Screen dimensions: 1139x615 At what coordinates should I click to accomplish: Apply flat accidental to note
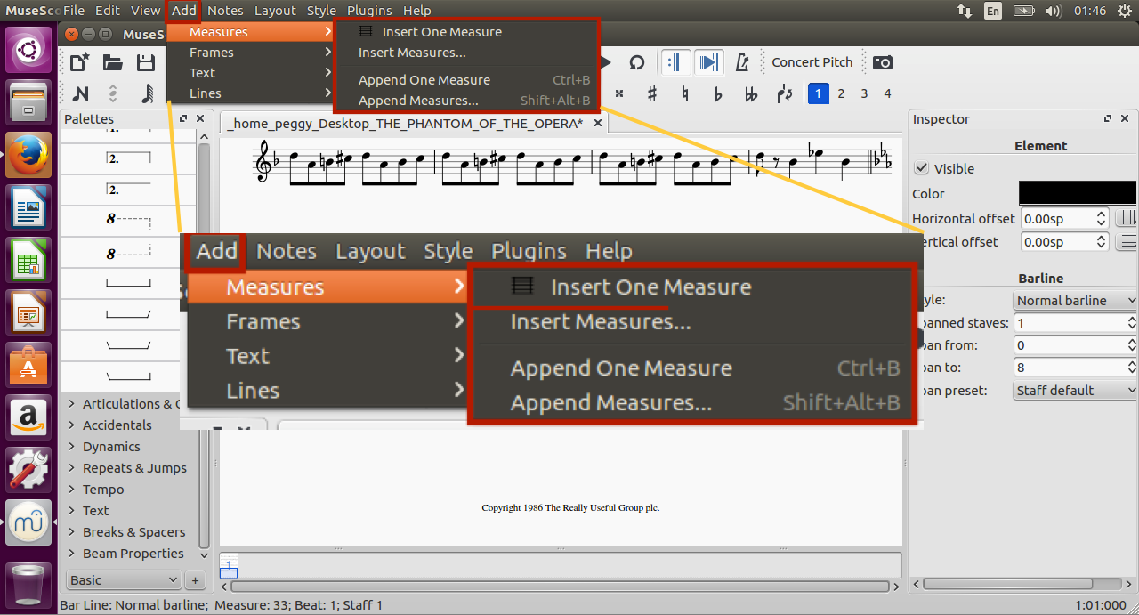point(718,93)
